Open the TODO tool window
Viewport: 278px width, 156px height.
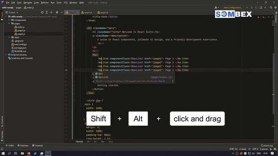tap(10, 146)
